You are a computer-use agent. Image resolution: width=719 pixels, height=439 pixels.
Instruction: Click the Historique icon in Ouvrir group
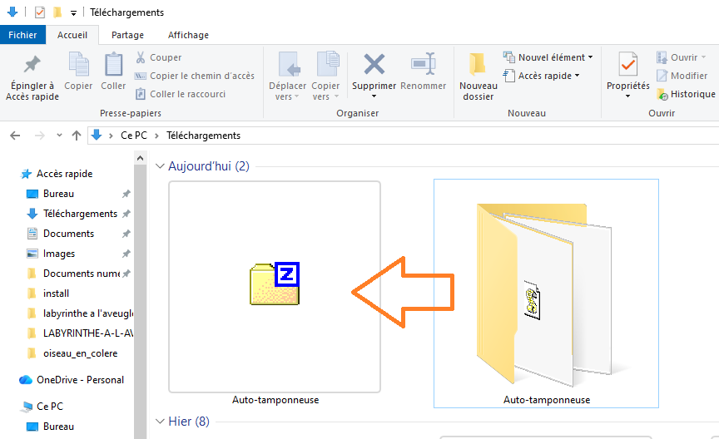(662, 94)
